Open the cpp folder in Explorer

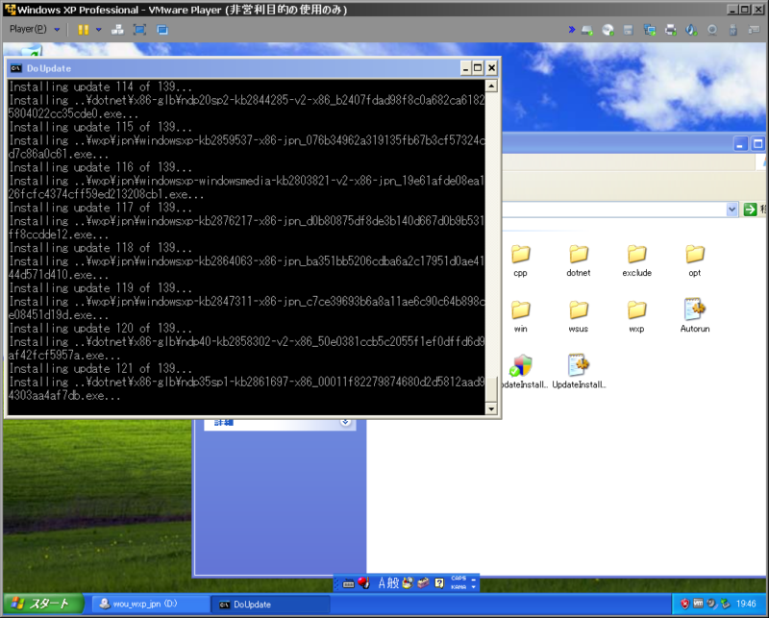click(520, 260)
